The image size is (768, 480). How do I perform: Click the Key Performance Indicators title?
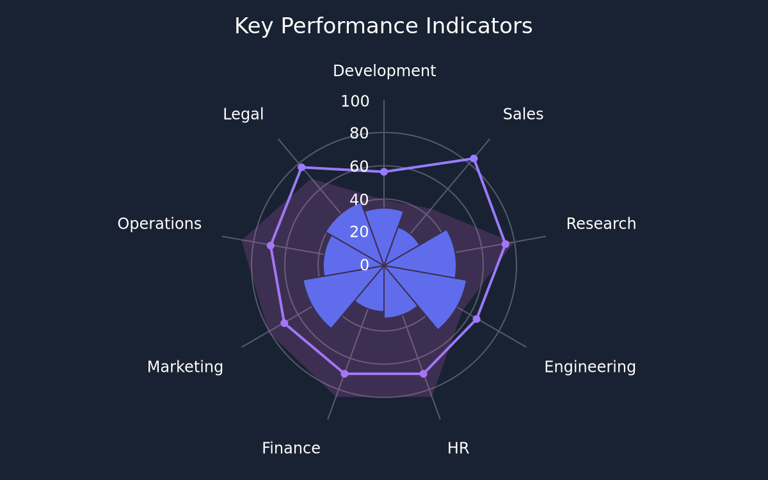point(383,26)
